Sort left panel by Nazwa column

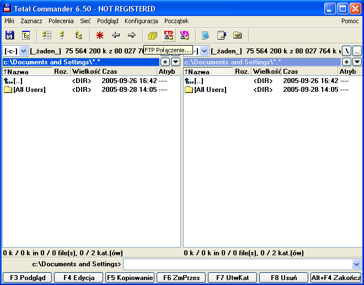[27, 72]
